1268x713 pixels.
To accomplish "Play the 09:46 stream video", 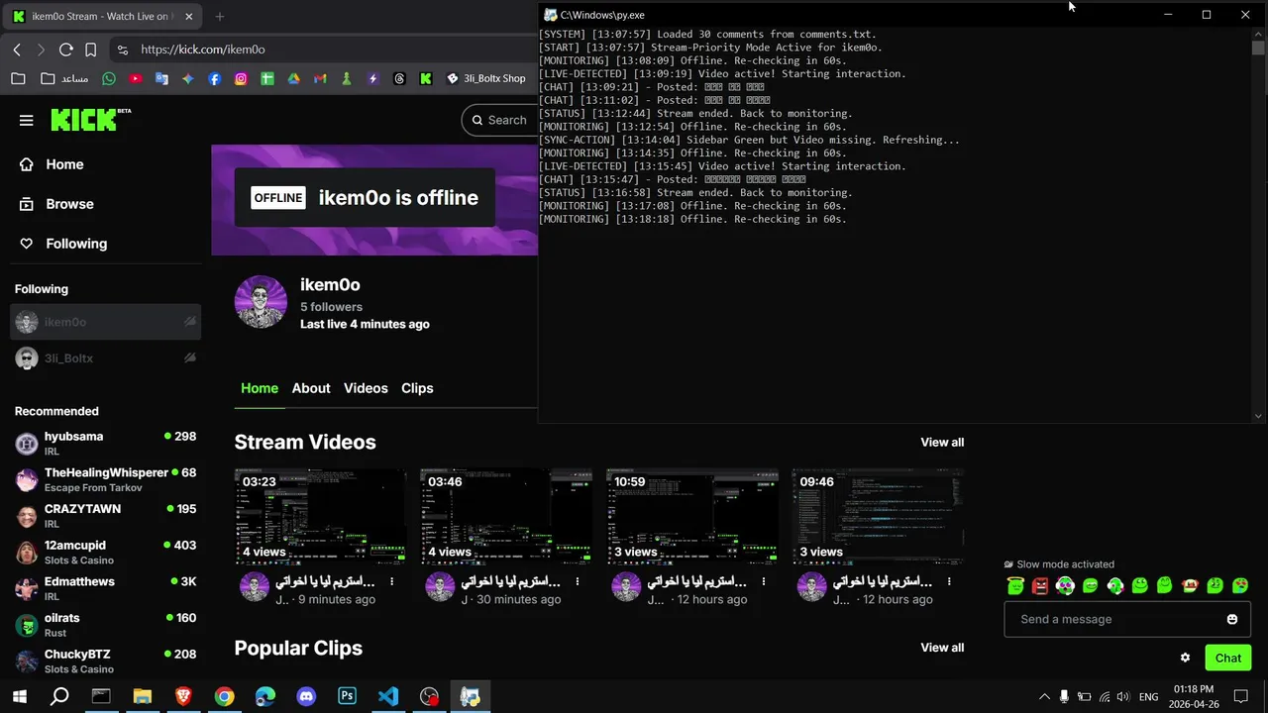I will tap(878, 516).
